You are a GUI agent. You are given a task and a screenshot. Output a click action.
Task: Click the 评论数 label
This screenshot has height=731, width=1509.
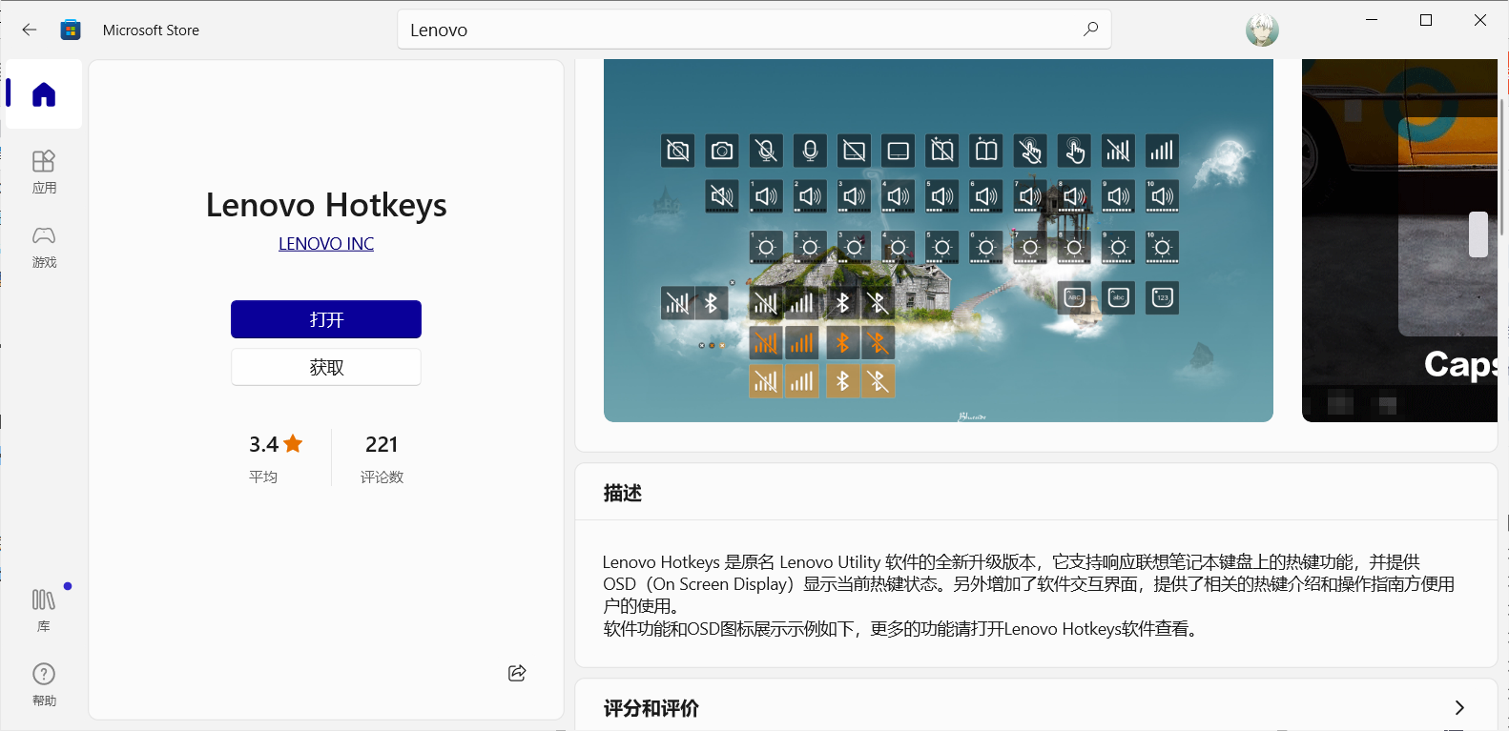[382, 477]
